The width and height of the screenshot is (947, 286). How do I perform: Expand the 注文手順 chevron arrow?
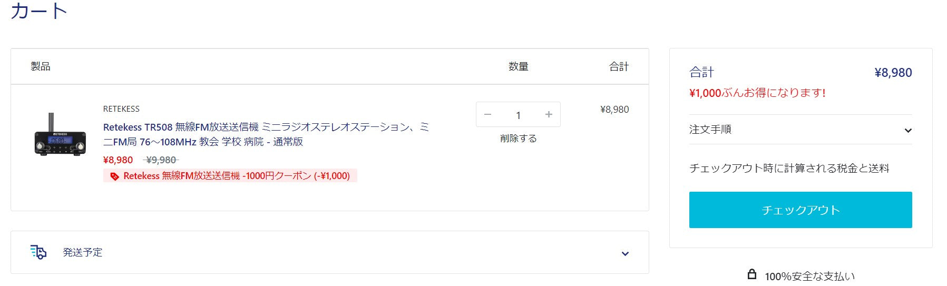(x=907, y=130)
